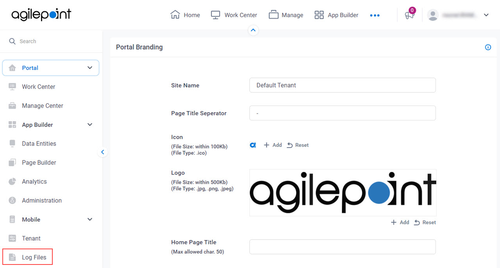
Task: Click the Manage Center sidebar icon
Action: [12, 106]
